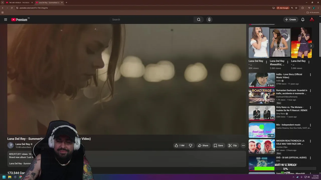The image size is (321, 180).
Task: Open Chrome from the taskbar
Action: [x=21, y=177]
